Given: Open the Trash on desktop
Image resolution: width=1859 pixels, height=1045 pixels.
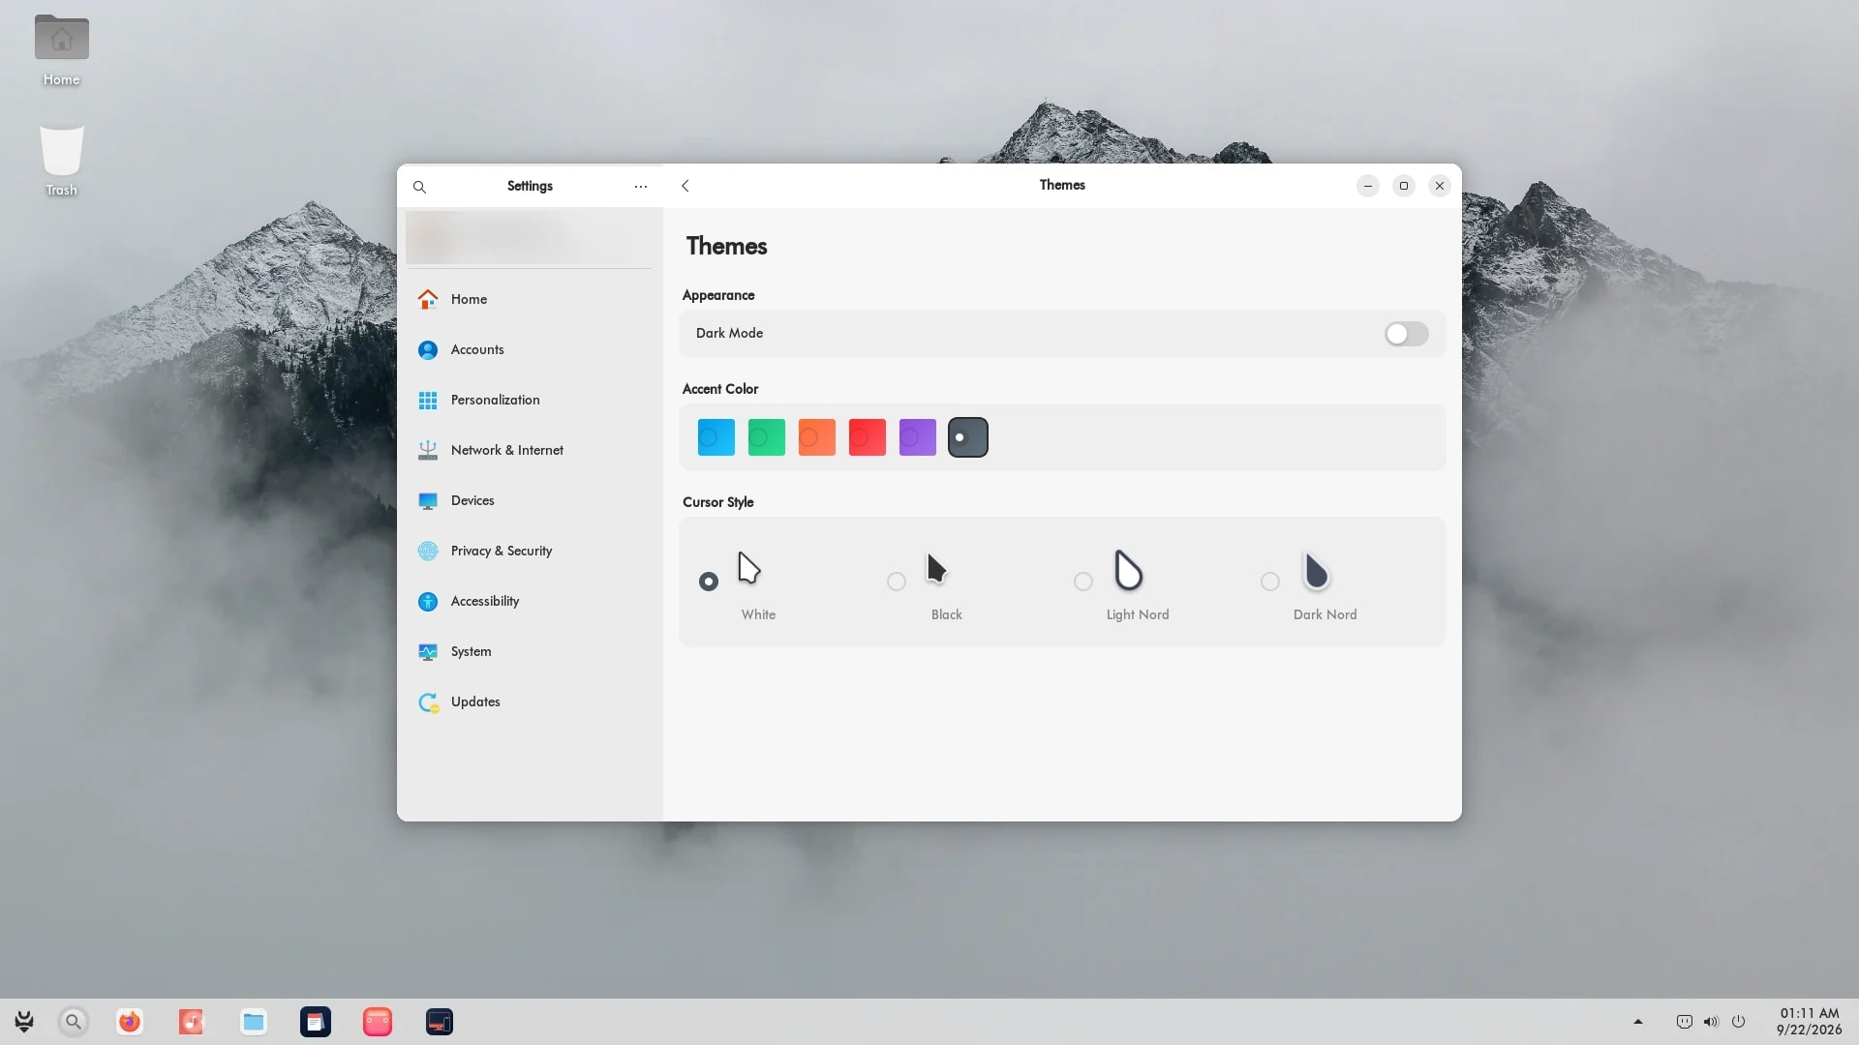Looking at the screenshot, I should pyautogui.click(x=61, y=161).
